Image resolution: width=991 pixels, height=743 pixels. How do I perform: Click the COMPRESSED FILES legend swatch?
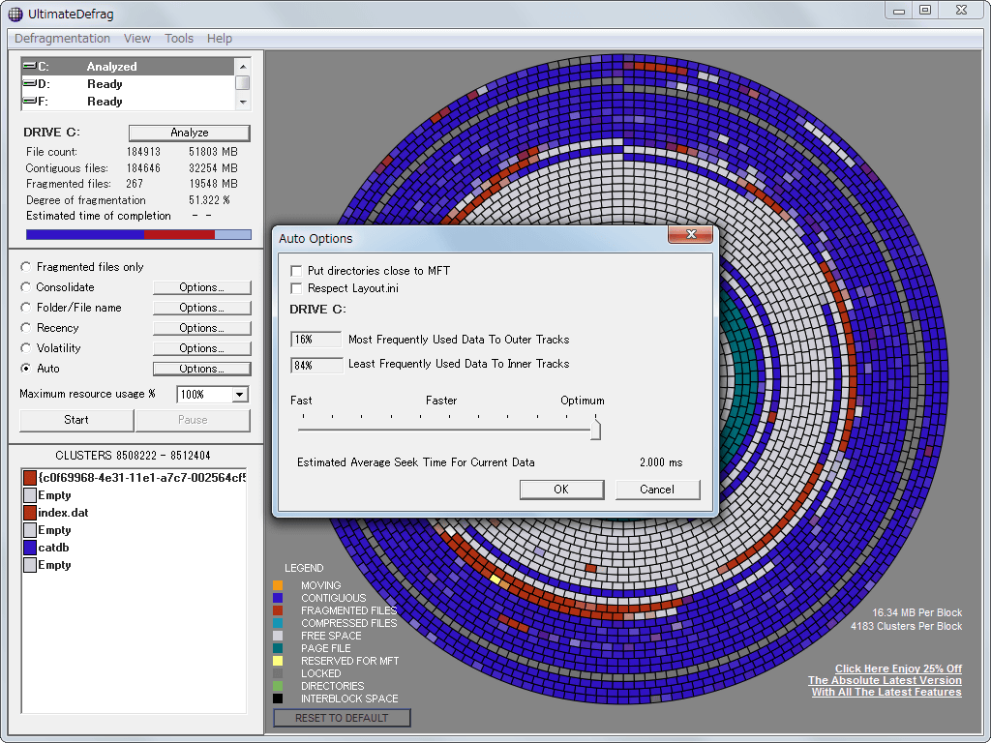(x=278, y=623)
